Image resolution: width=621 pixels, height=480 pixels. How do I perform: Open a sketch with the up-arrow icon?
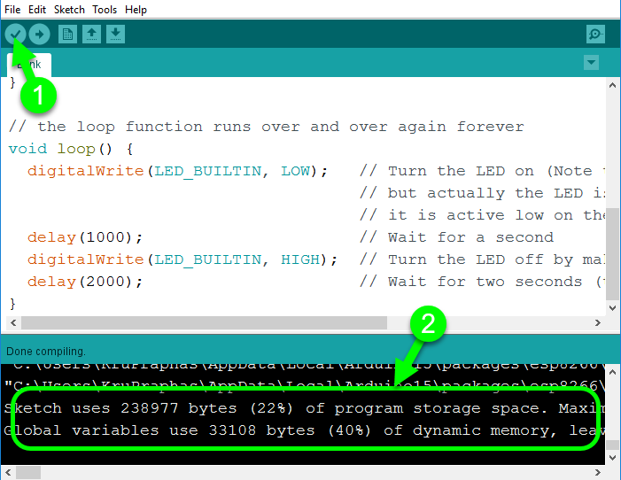[91, 34]
